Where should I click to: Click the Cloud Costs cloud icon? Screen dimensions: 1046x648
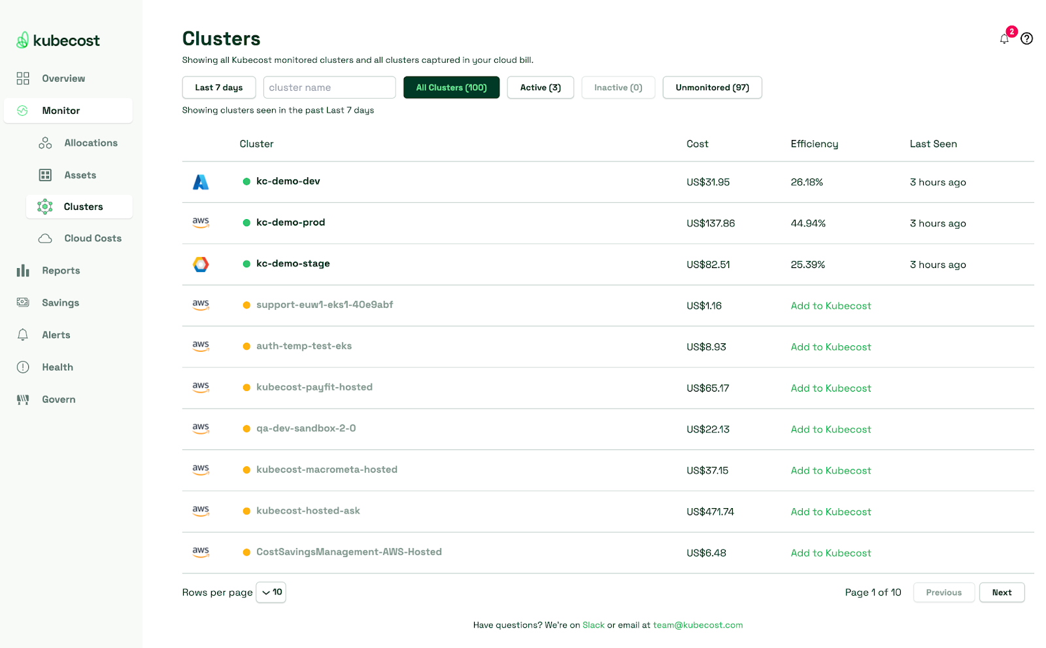45,239
